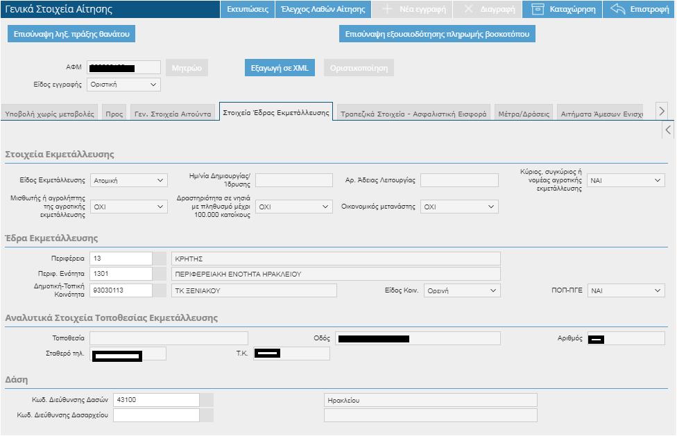Click the Νέα εγγραφή plus icon
Image resolution: width=677 pixels, height=436 pixels.
[x=387, y=9]
